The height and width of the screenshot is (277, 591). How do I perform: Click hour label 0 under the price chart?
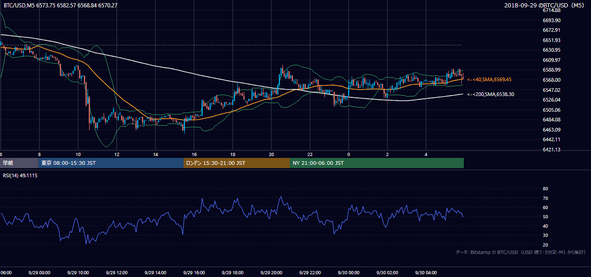point(349,155)
